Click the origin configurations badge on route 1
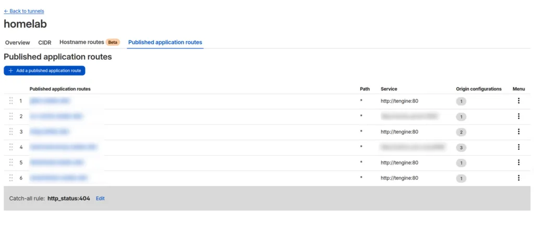 461,102
